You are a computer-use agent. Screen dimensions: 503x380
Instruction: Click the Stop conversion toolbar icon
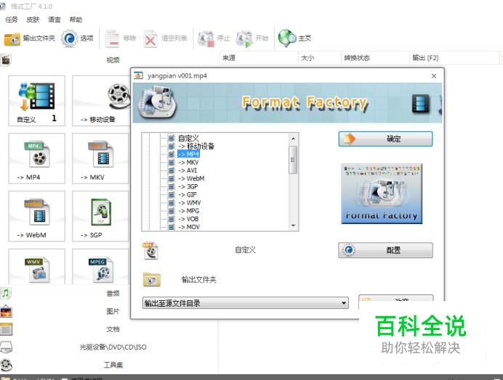point(206,38)
